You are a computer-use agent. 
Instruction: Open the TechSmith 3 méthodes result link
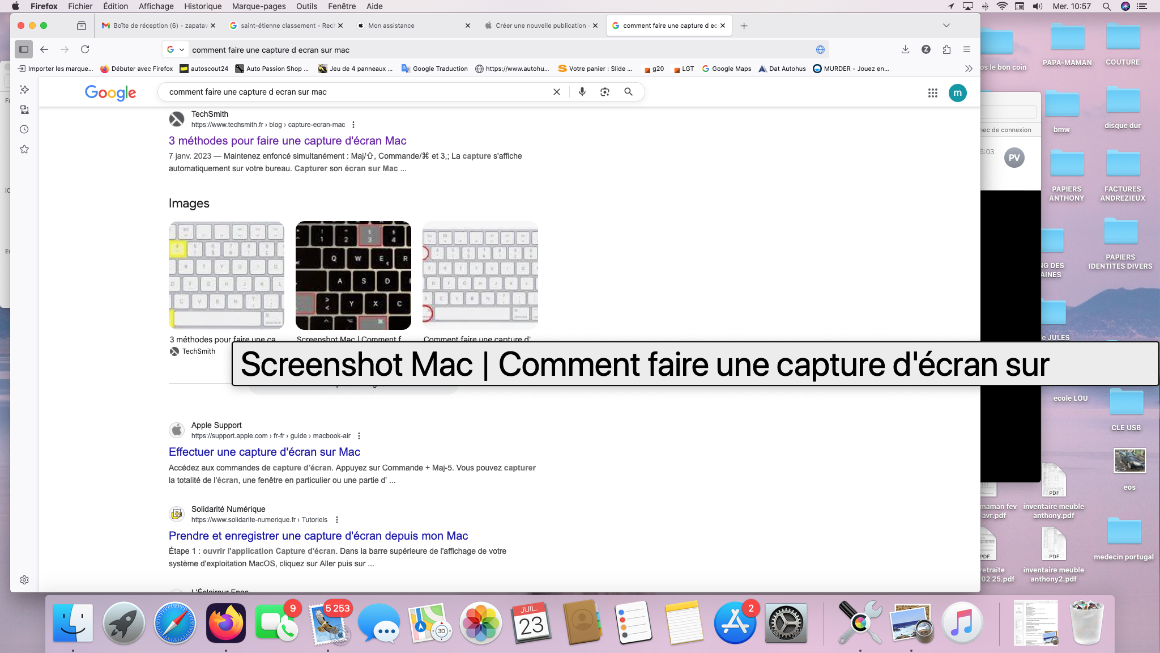point(287,141)
